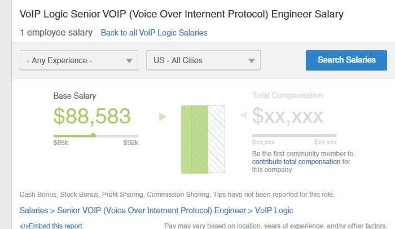Click the Embed this report link
This screenshot has height=229, width=395.
coord(55,226)
